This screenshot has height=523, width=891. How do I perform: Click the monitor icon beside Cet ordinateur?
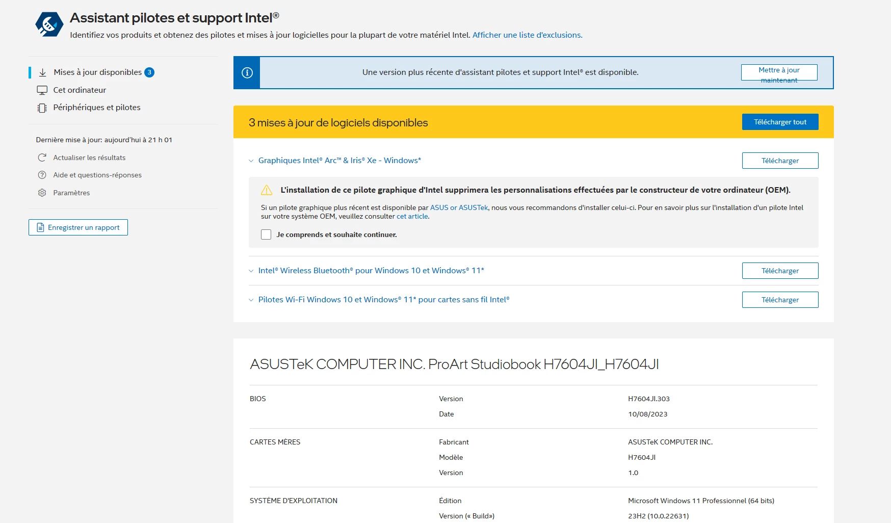click(x=42, y=90)
